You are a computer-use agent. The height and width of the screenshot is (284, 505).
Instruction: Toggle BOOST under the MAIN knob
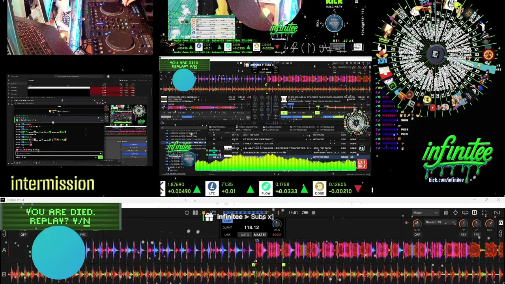(x=277, y=235)
